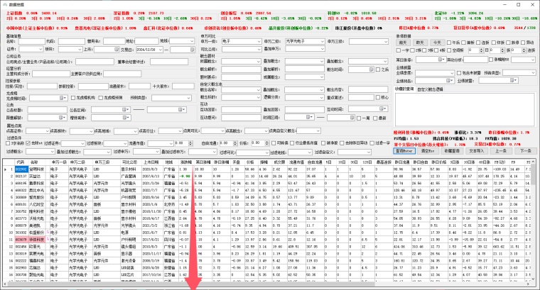
Task: Tick the 核心 checkbox
Action: (x=378, y=98)
